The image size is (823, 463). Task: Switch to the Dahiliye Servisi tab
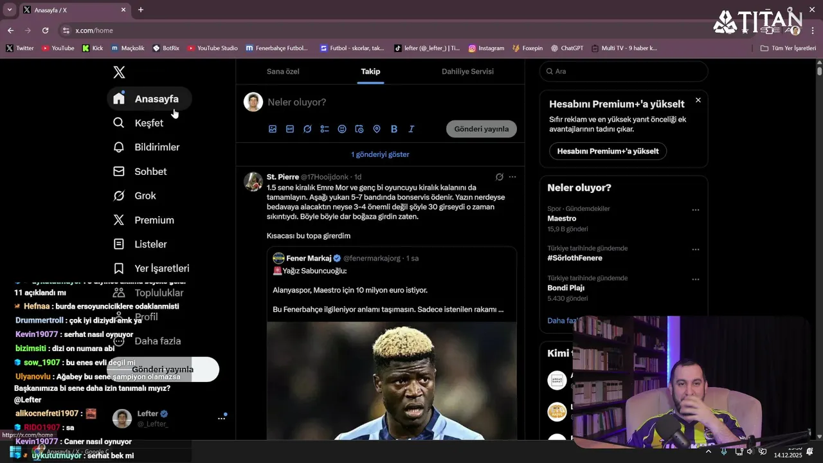(x=467, y=71)
